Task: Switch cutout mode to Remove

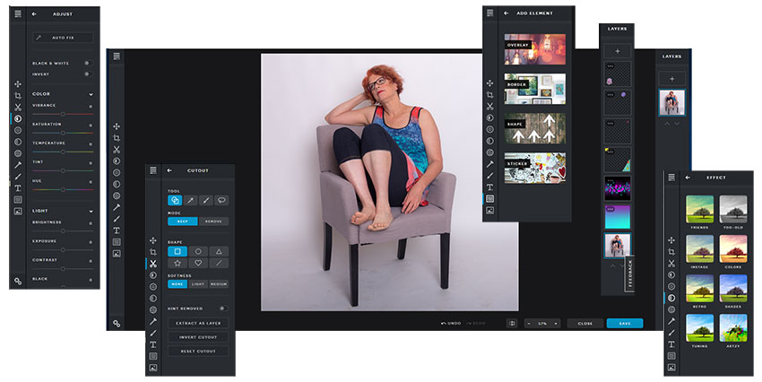Action: coord(213,221)
